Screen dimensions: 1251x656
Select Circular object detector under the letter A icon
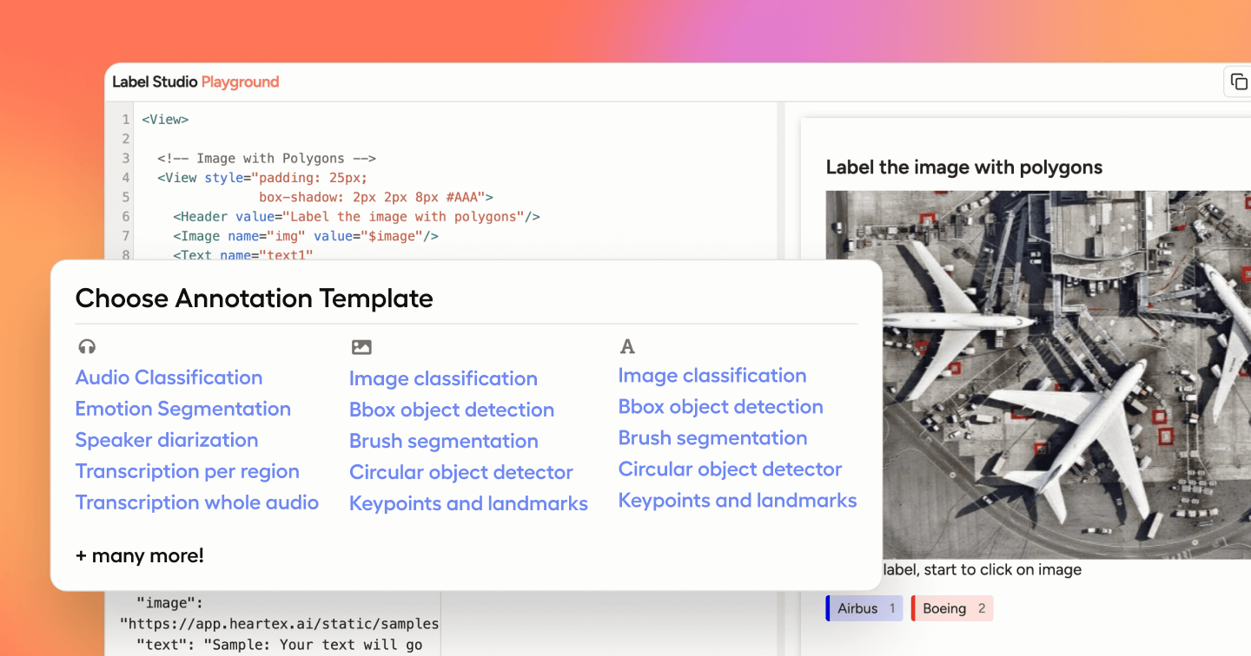coord(731,469)
